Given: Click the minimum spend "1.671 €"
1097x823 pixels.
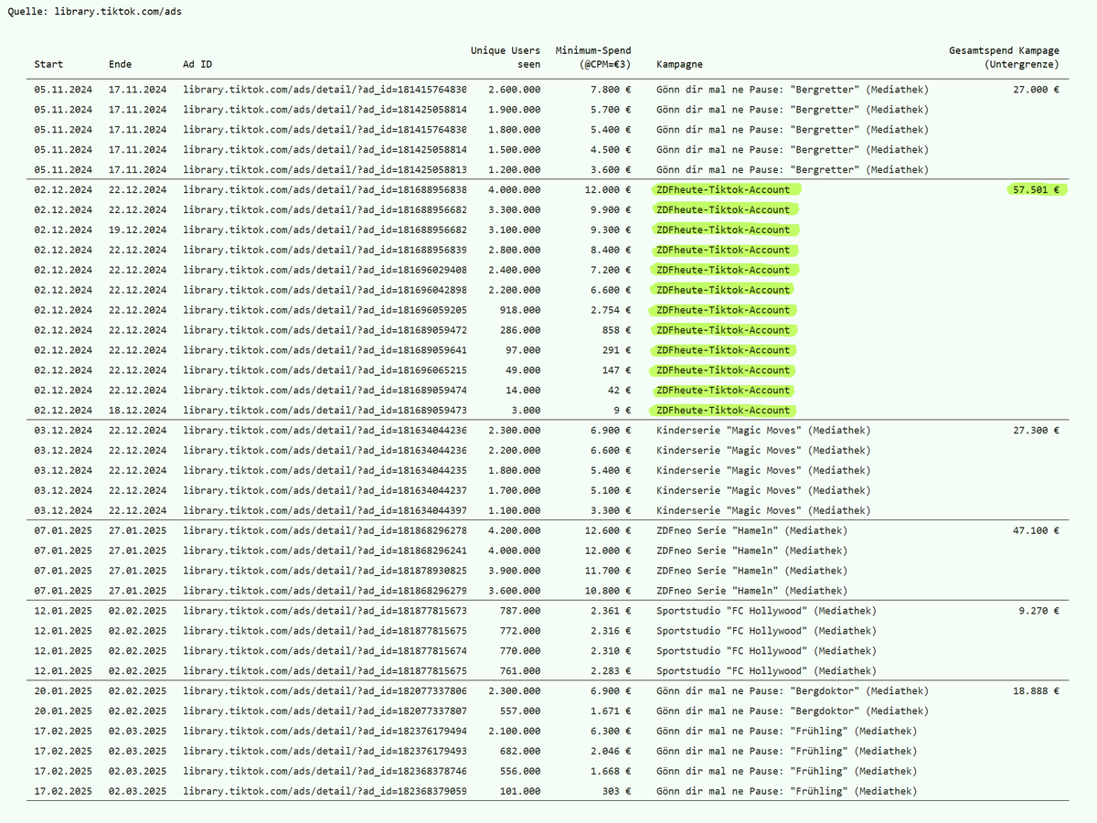Looking at the screenshot, I should tap(611, 711).
